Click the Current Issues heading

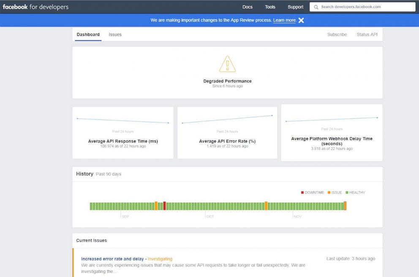pyautogui.click(x=91, y=240)
